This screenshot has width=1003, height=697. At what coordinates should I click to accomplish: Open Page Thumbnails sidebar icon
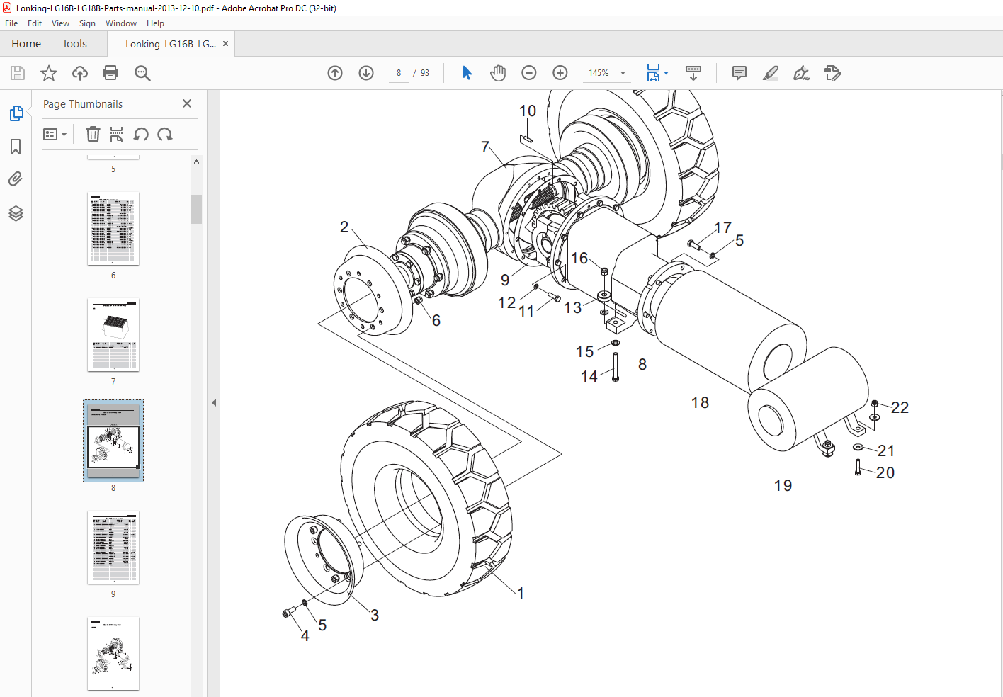pos(16,113)
